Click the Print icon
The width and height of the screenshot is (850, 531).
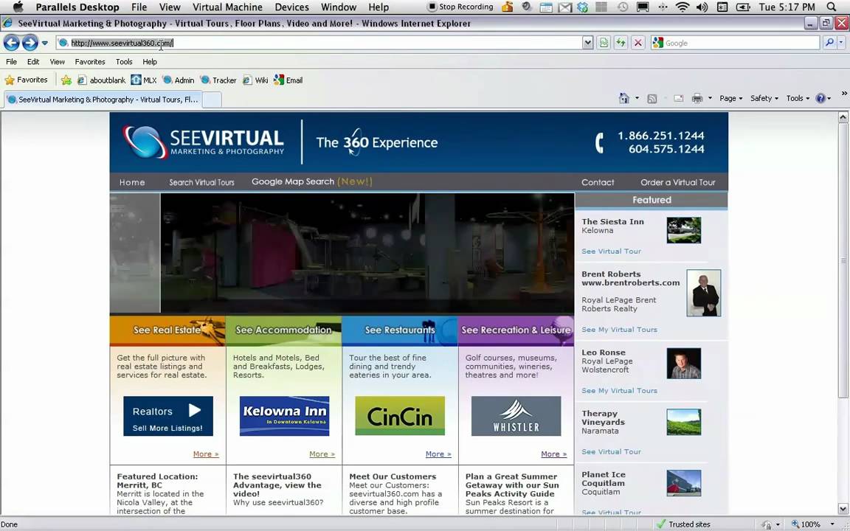click(697, 99)
